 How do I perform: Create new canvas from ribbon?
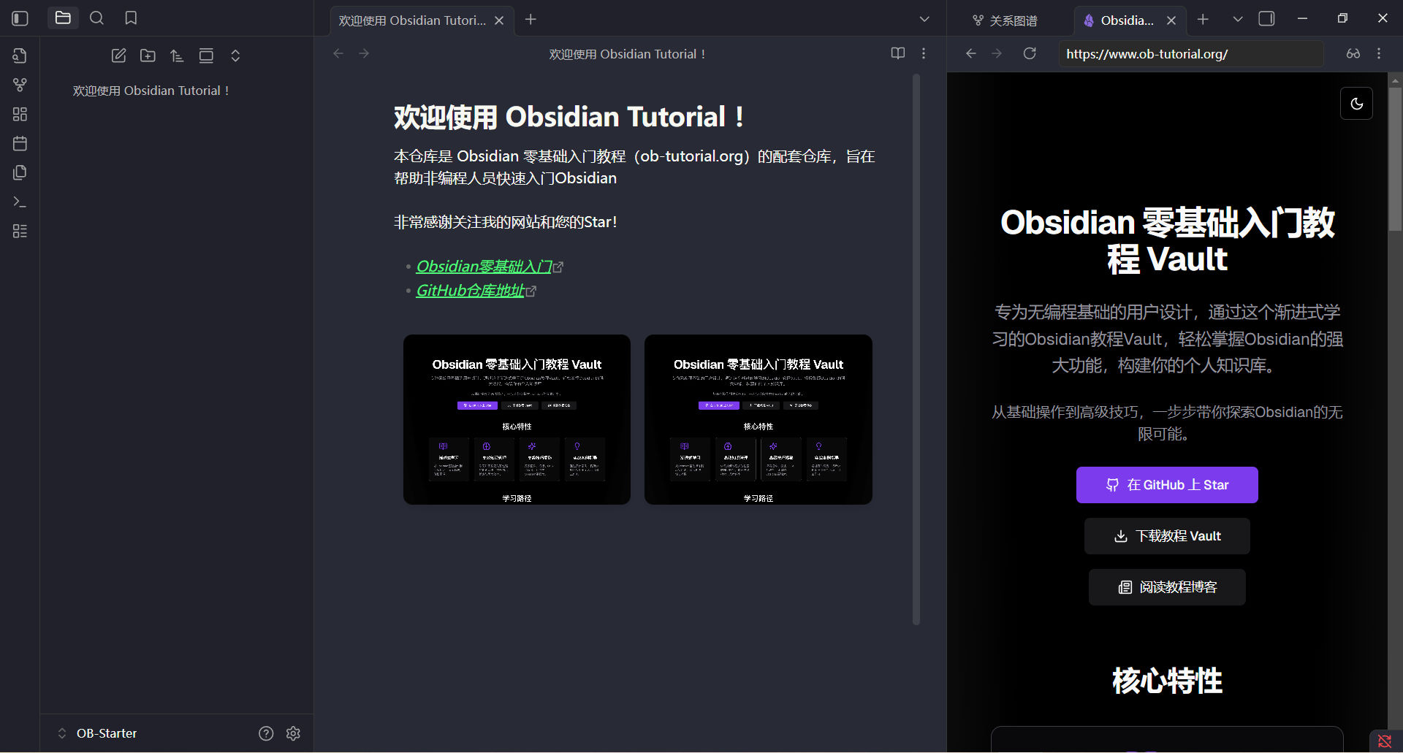pyautogui.click(x=20, y=114)
